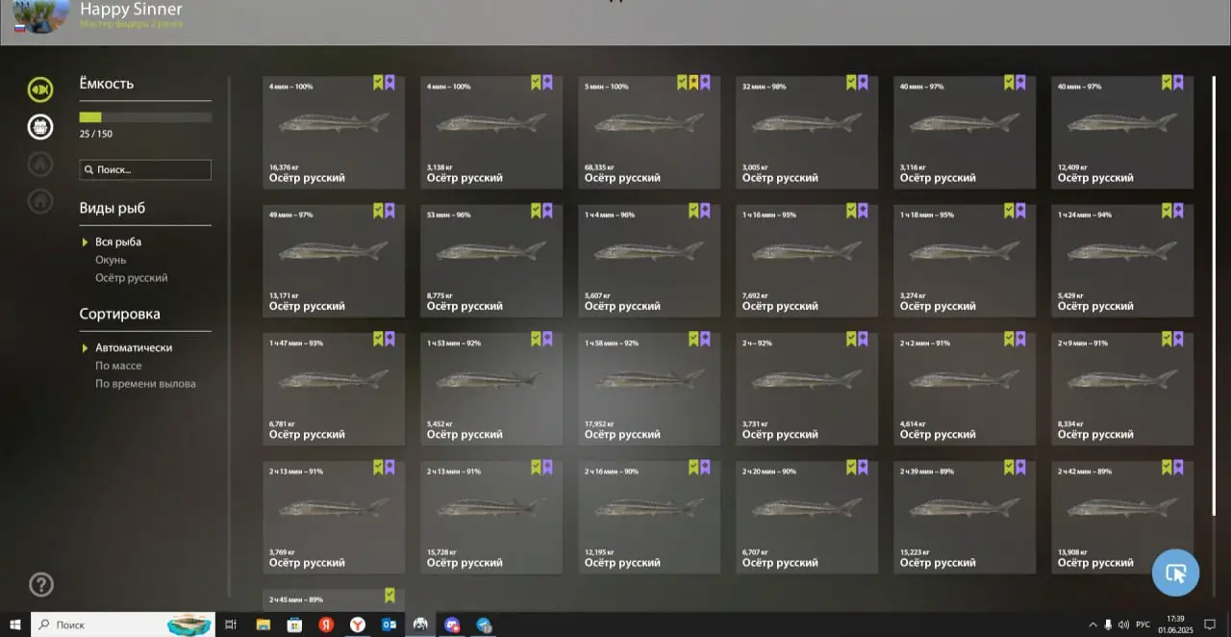
Task: Show hidden tray icons chevron
Action: click(x=1093, y=624)
